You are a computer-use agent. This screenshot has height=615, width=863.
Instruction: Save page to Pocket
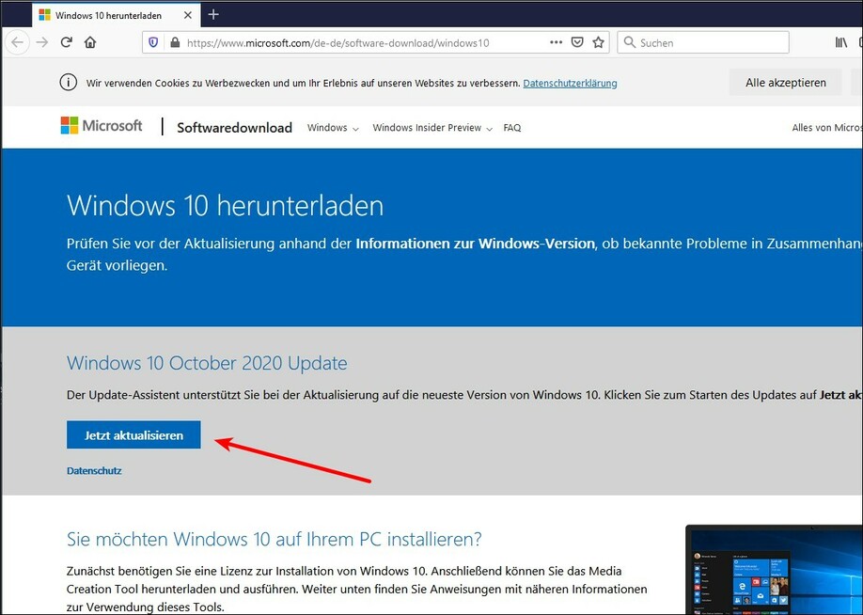tap(578, 42)
